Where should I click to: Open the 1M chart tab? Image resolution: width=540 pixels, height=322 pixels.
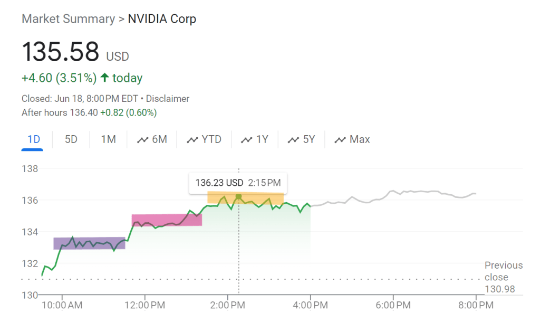(108, 139)
